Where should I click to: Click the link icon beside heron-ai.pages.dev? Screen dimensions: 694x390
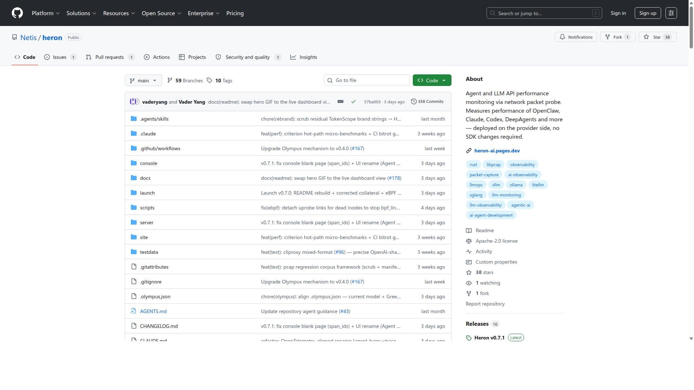coord(469,151)
